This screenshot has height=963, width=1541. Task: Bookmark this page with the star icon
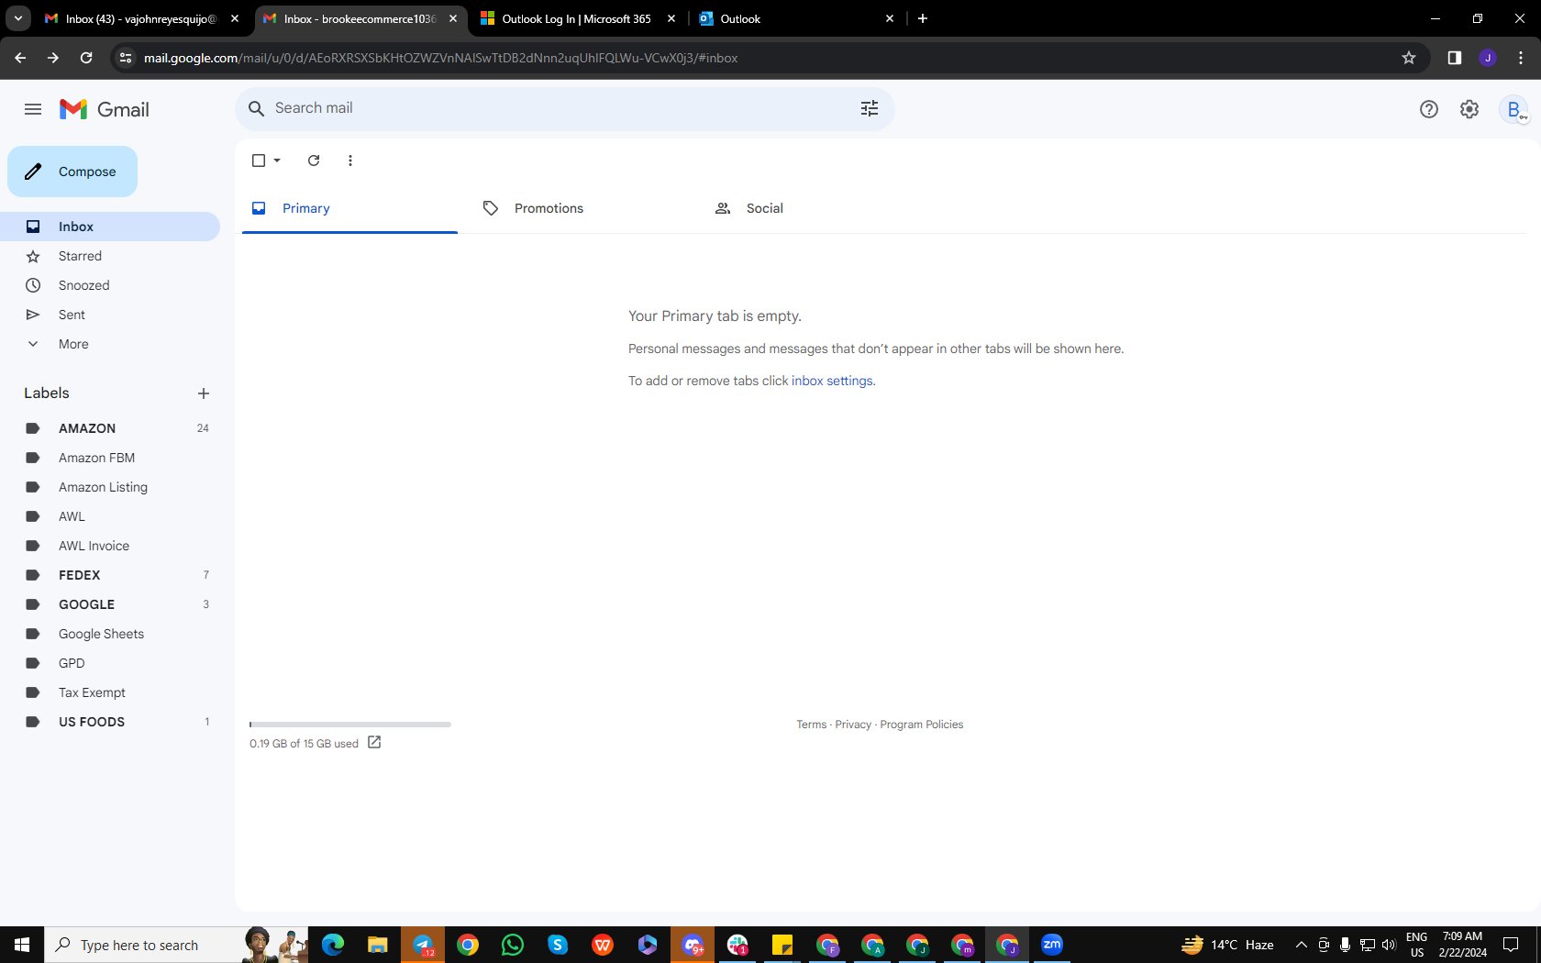[x=1409, y=58]
